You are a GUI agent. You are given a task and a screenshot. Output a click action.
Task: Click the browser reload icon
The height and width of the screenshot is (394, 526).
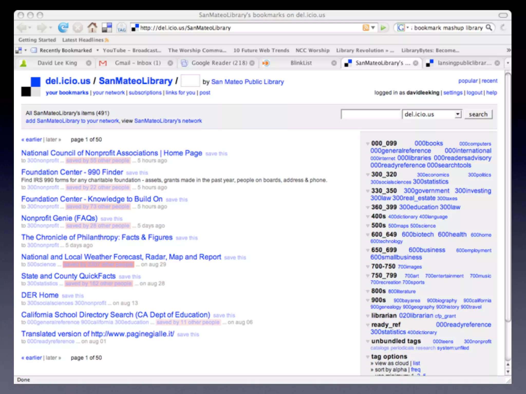pos(63,27)
